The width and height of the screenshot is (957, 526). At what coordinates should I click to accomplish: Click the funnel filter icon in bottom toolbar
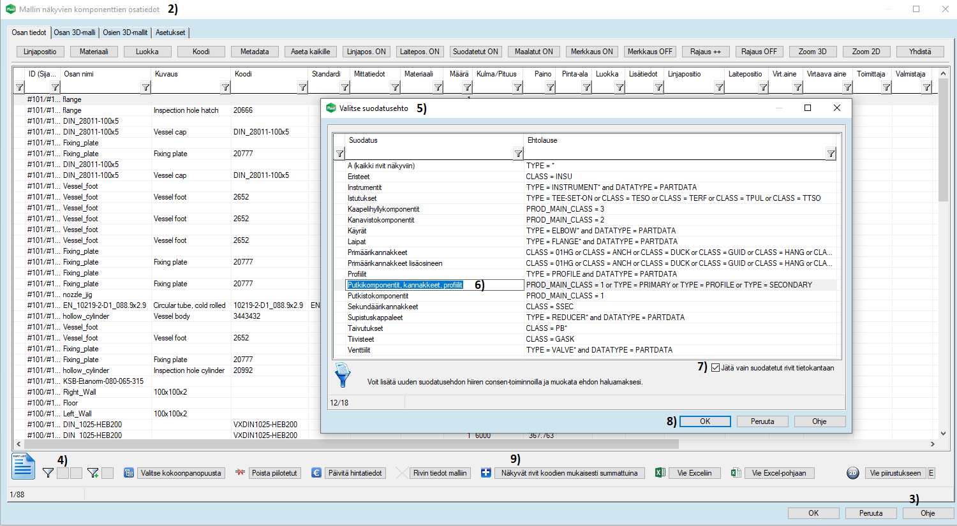tap(48, 473)
